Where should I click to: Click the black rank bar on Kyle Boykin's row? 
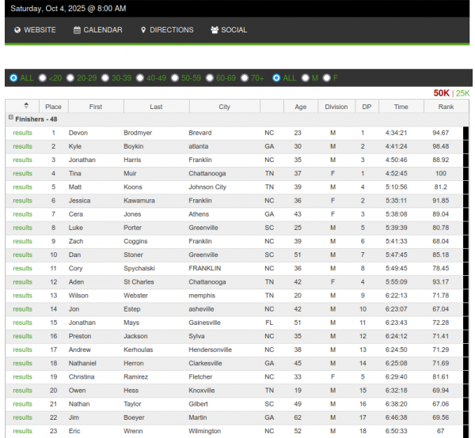pyautogui.click(x=466, y=146)
